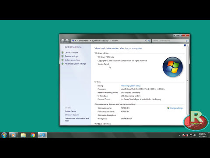Open Control Panel Home link
Viewport: 210px width, 158px height.
click(73, 47)
